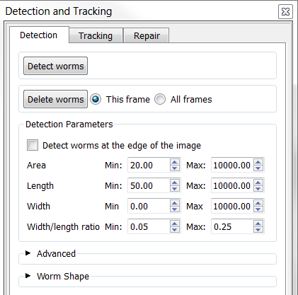The height and width of the screenshot is (295, 298).
Task: Focus the Area Min input field
Action: (149, 165)
